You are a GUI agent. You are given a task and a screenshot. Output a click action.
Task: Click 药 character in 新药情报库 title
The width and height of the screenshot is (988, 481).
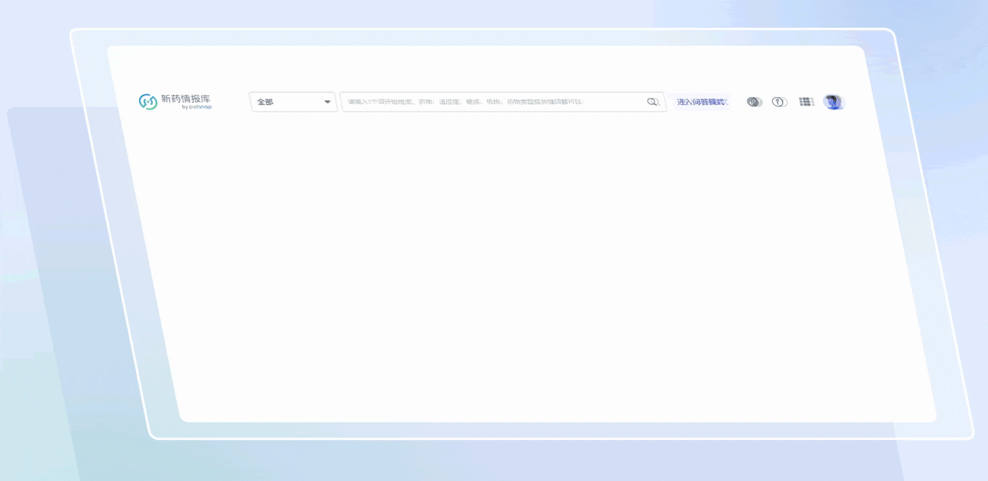click(176, 99)
